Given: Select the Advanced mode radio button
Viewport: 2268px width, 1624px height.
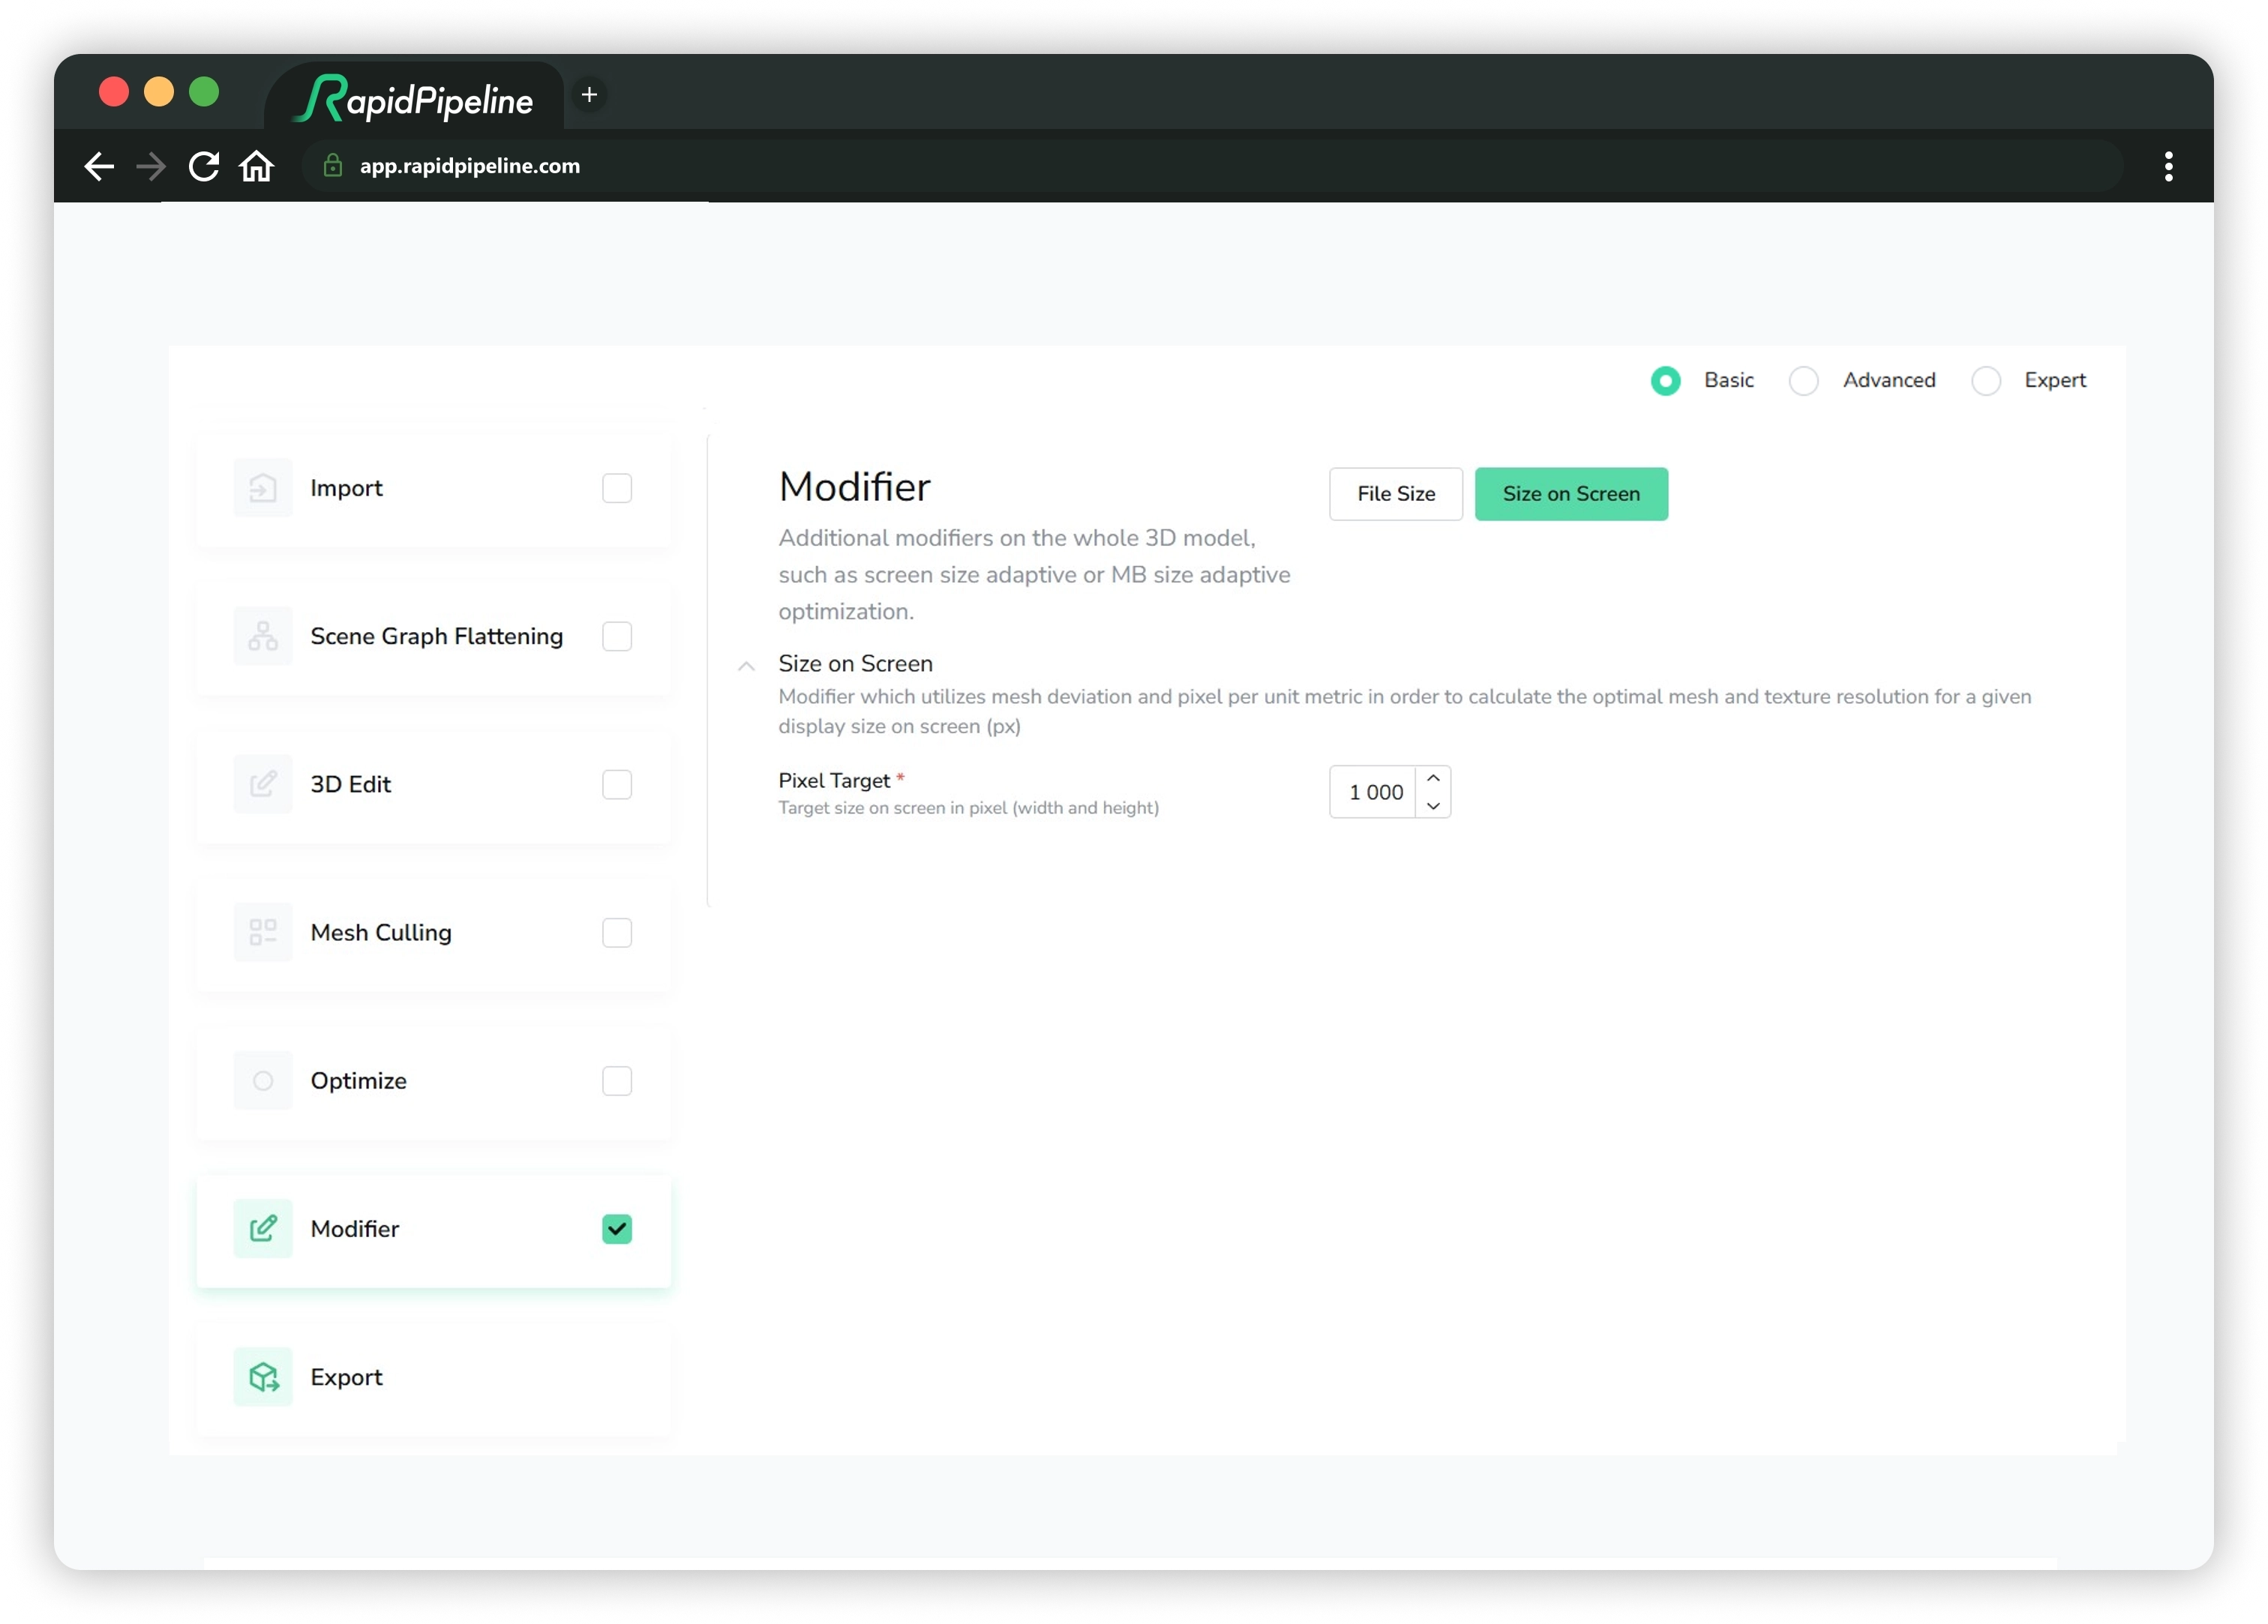Looking at the screenshot, I should tap(1804, 381).
